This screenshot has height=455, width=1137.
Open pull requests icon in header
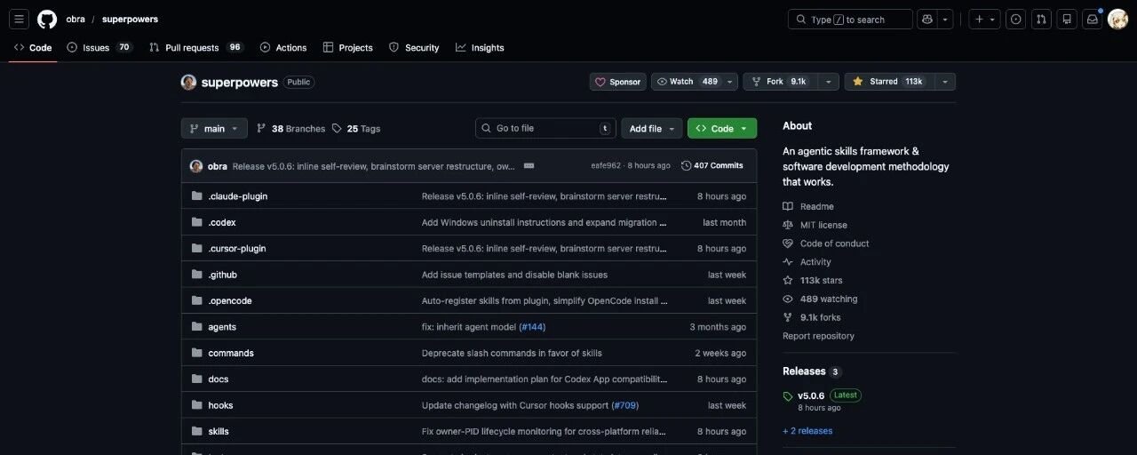[1042, 19]
